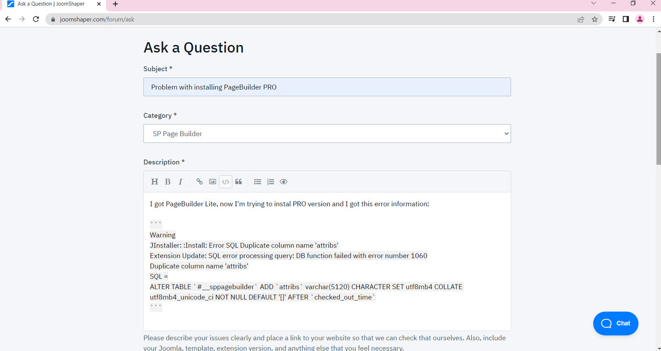Click the 'Subject *' label
The width and height of the screenshot is (661, 351).
click(158, 69)
